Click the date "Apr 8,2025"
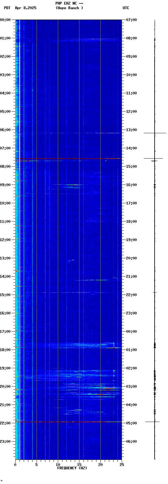Screen dimensions: 168x484 (x=26, y=8)
